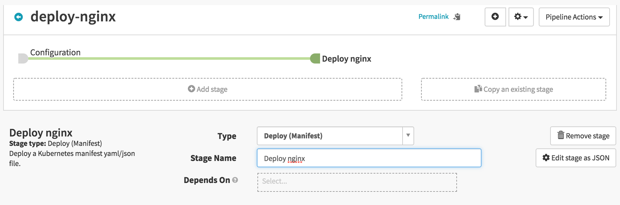Click the Configuration label in the pipeline graph
The image size is (620, 205).
point(55,53)
